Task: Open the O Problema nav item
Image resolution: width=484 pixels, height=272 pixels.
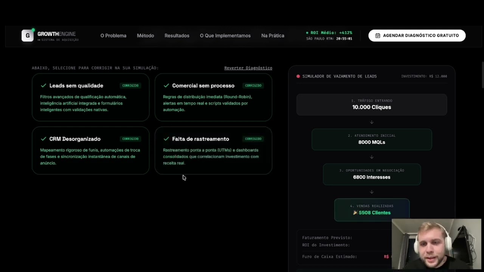Action: [113, 36]
